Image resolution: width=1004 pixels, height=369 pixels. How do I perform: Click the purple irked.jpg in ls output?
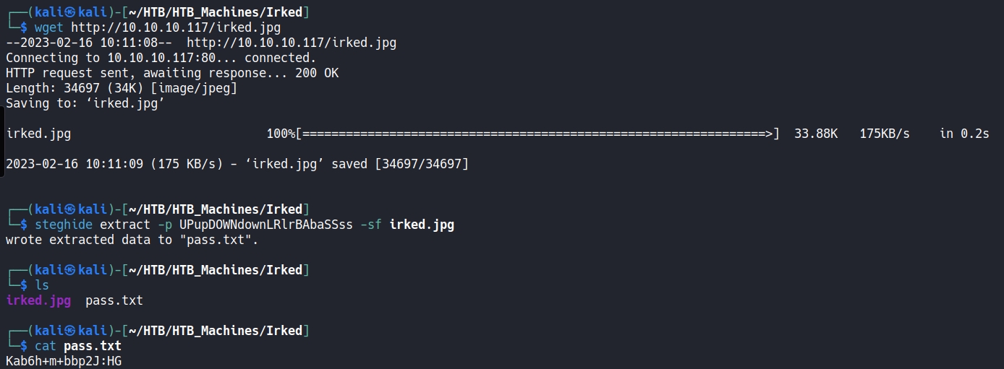[x=38, y=300]
